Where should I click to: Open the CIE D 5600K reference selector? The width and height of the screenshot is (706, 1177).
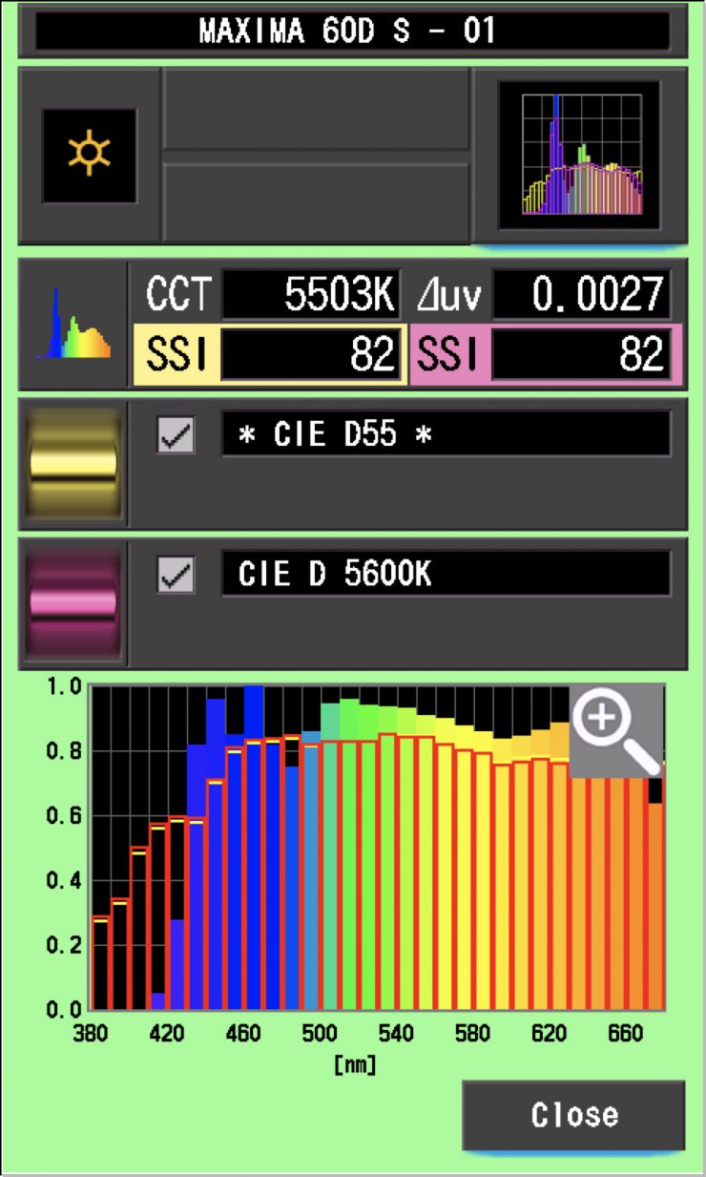446,575
